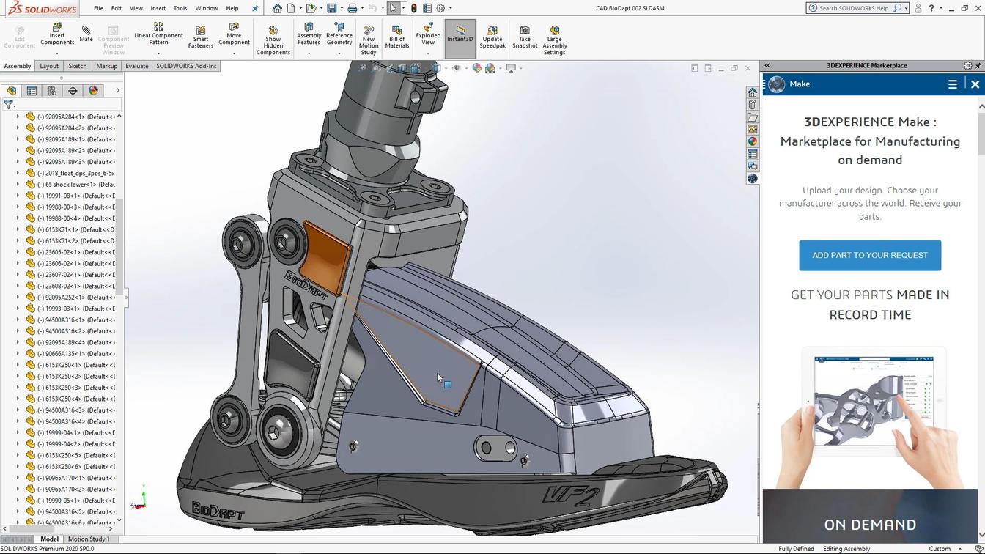Open the Assembly Features dropdown arrow

(x=309, y=53)
